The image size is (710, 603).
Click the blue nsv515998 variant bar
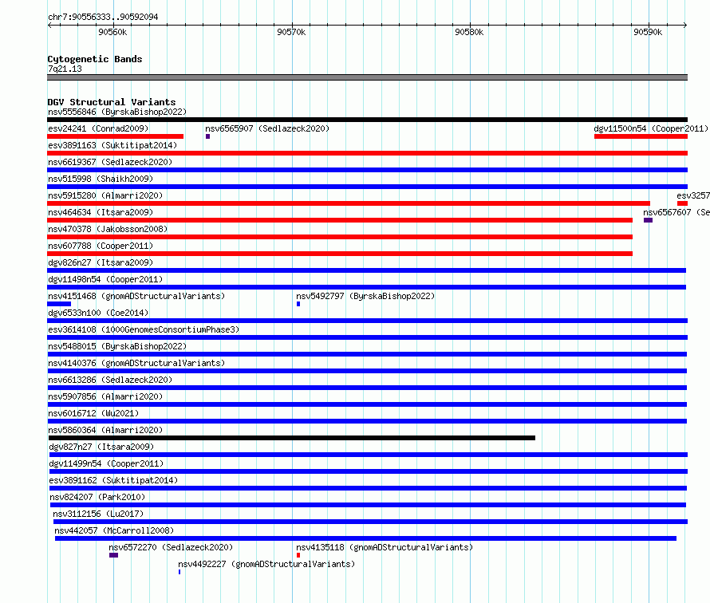click(x=367, y=187)
